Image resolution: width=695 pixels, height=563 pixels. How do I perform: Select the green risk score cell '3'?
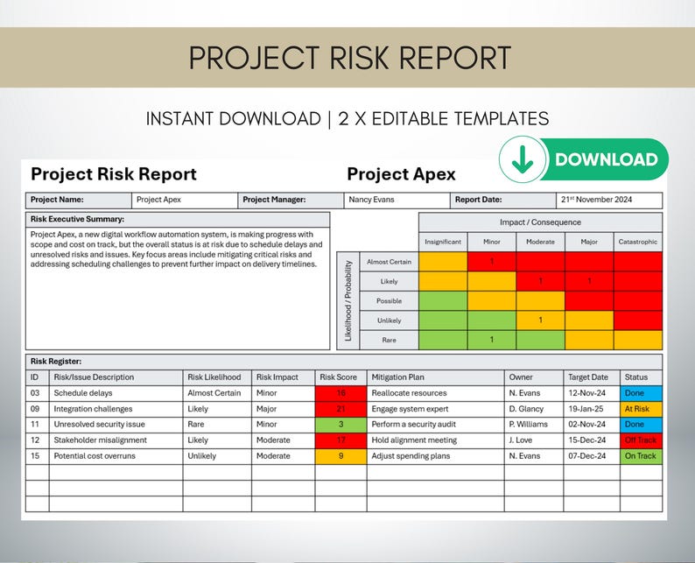tap(340, 425)
